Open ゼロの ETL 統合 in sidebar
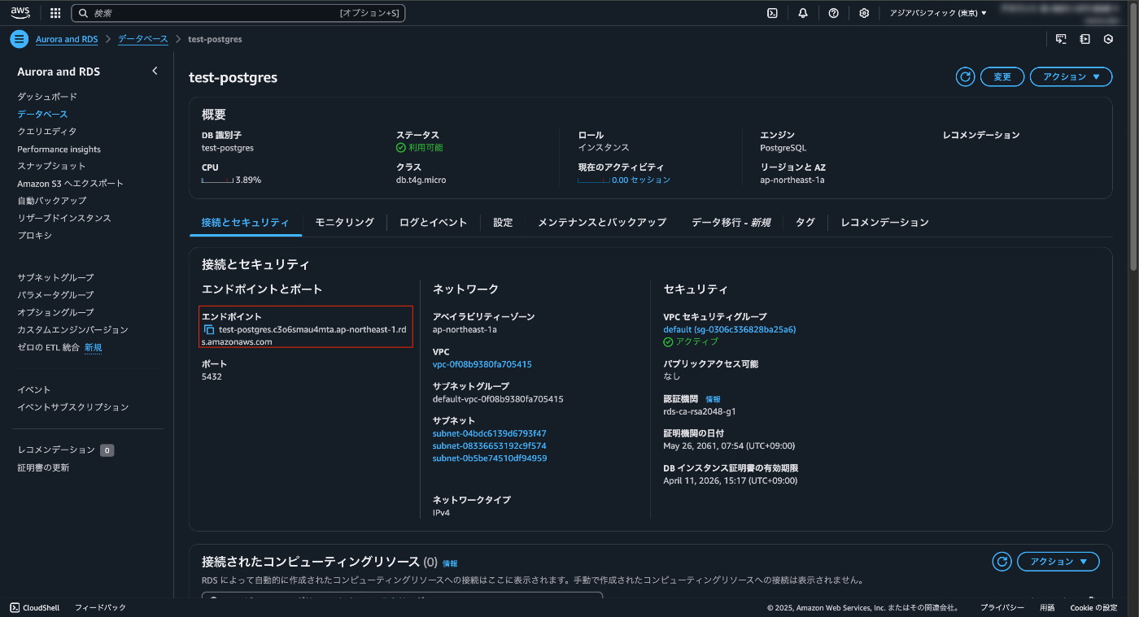1139x617 pixels. pos(48,347)
